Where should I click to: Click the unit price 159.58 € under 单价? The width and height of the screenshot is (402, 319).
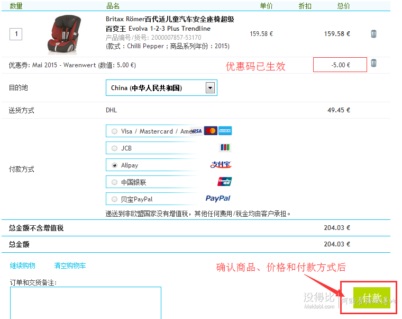(x=261, y=34)
